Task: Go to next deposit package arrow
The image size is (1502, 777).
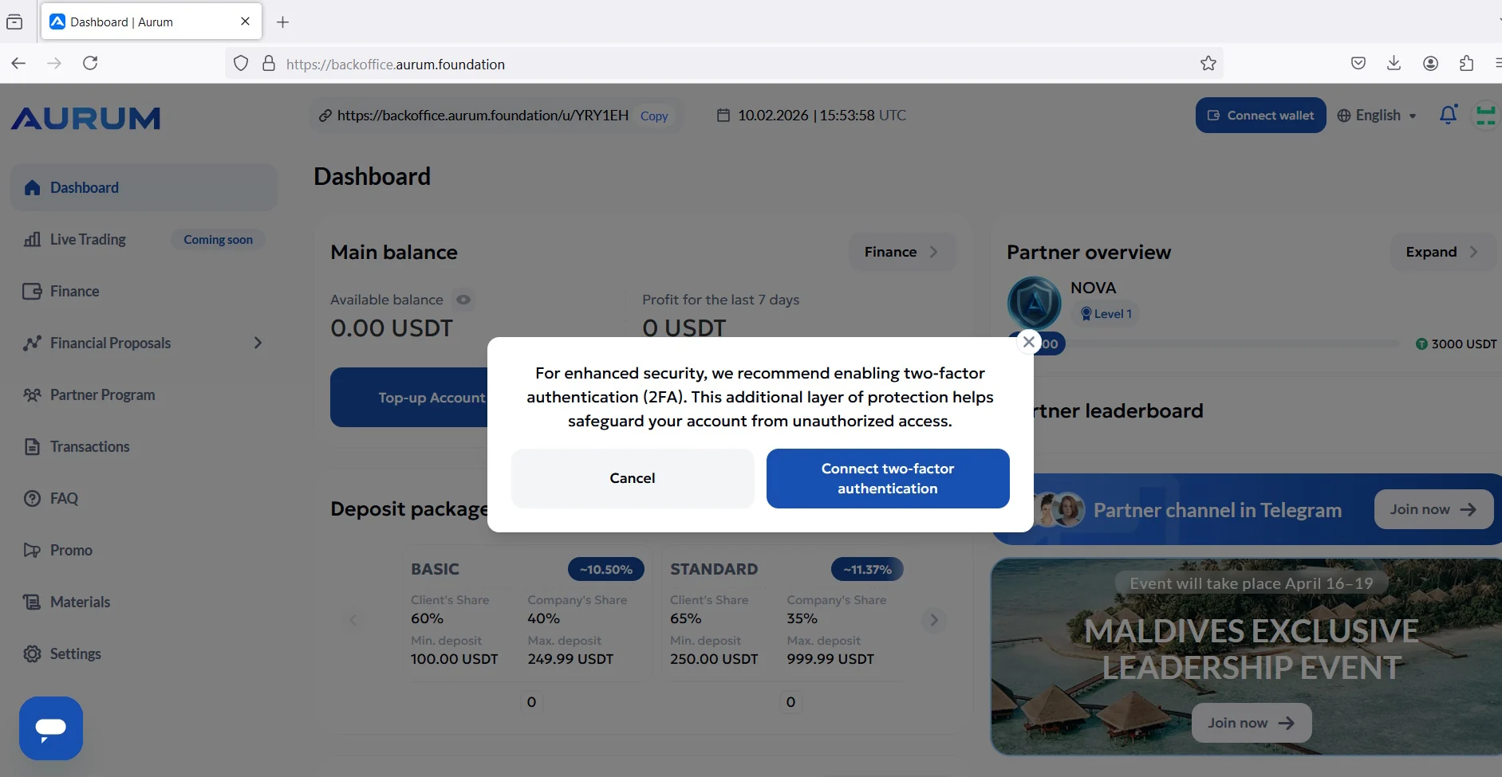Action: [x=934, y=620]
